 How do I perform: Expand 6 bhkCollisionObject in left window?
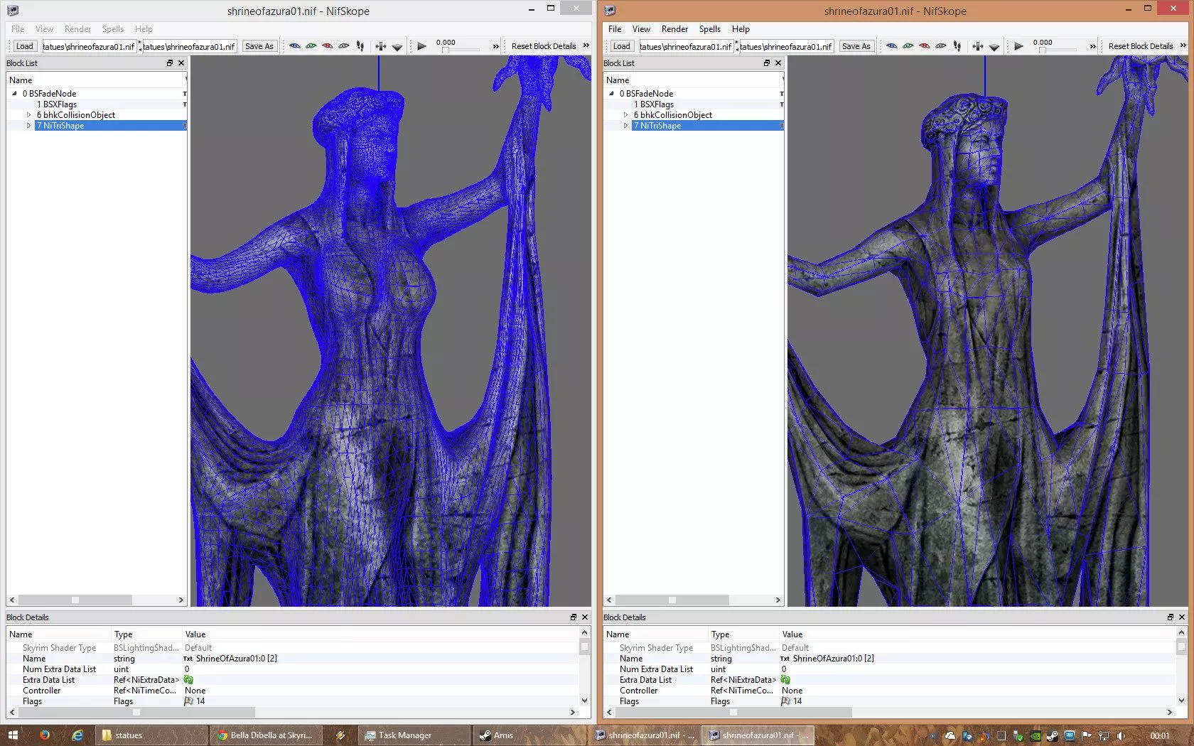pyautogui.click(x=29, y=115)
